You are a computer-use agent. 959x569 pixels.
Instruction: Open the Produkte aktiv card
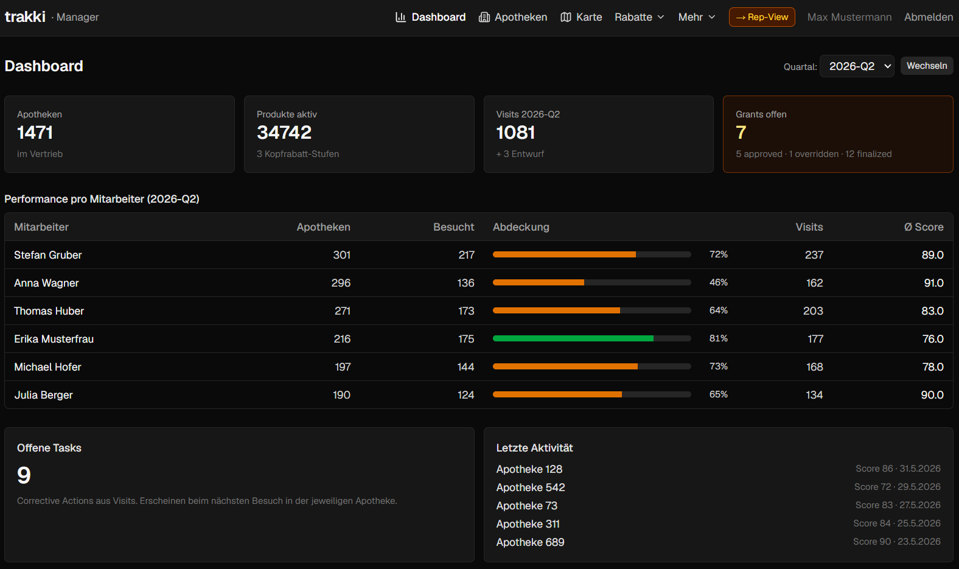(359, 134)
